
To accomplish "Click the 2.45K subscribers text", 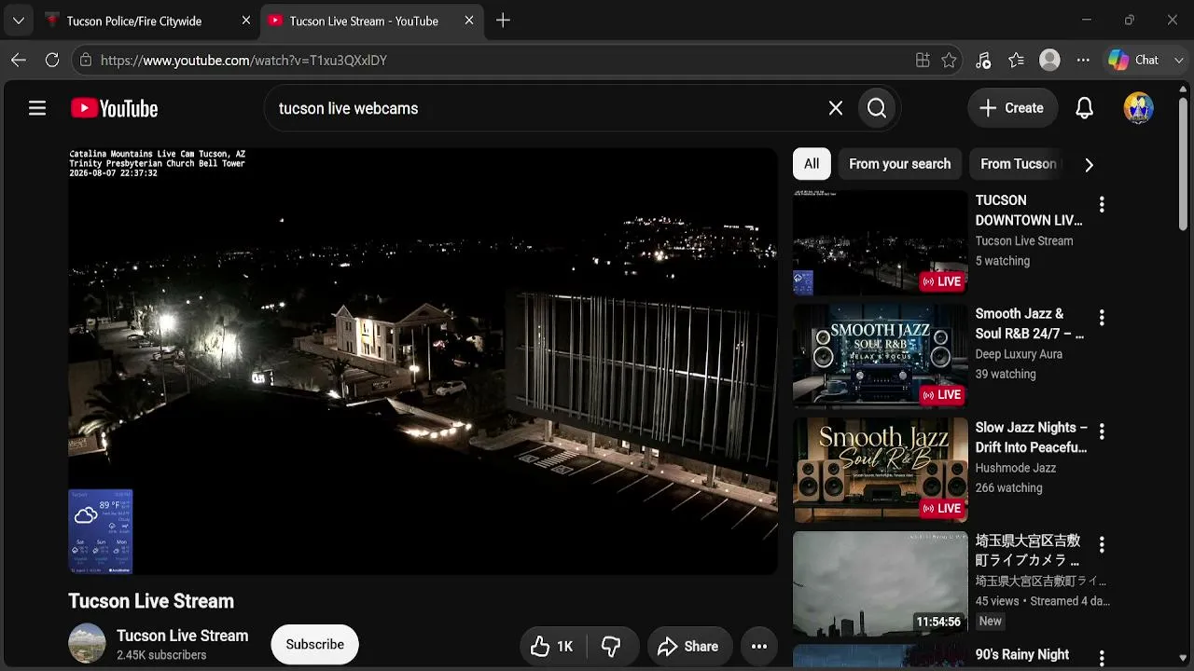I will click(x=161, y=655).
